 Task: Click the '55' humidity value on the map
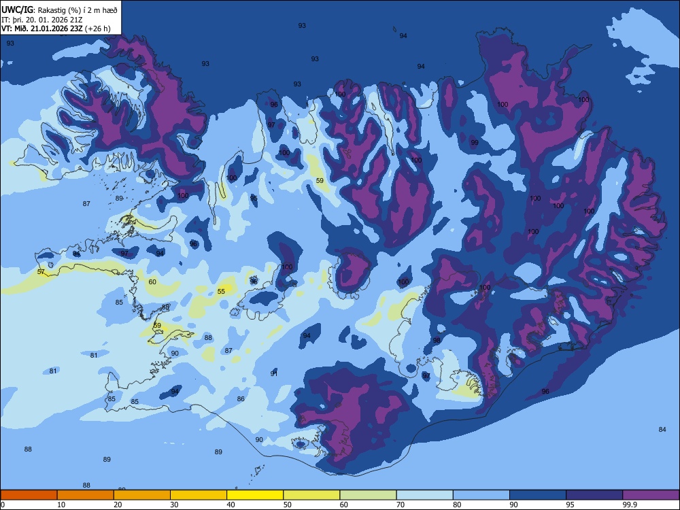click(221, 292)
